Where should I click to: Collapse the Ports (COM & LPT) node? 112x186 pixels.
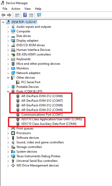pyautogui.click(x=8, y=91)
